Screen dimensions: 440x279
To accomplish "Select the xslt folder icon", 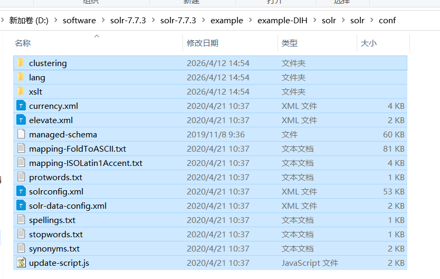I will [21, 91].
